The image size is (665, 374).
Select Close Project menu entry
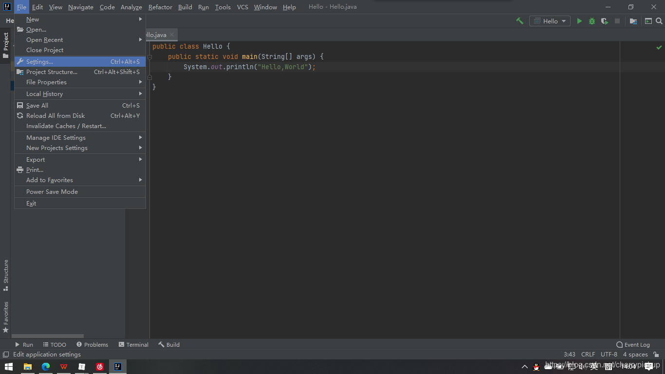(x=80, y=50)
